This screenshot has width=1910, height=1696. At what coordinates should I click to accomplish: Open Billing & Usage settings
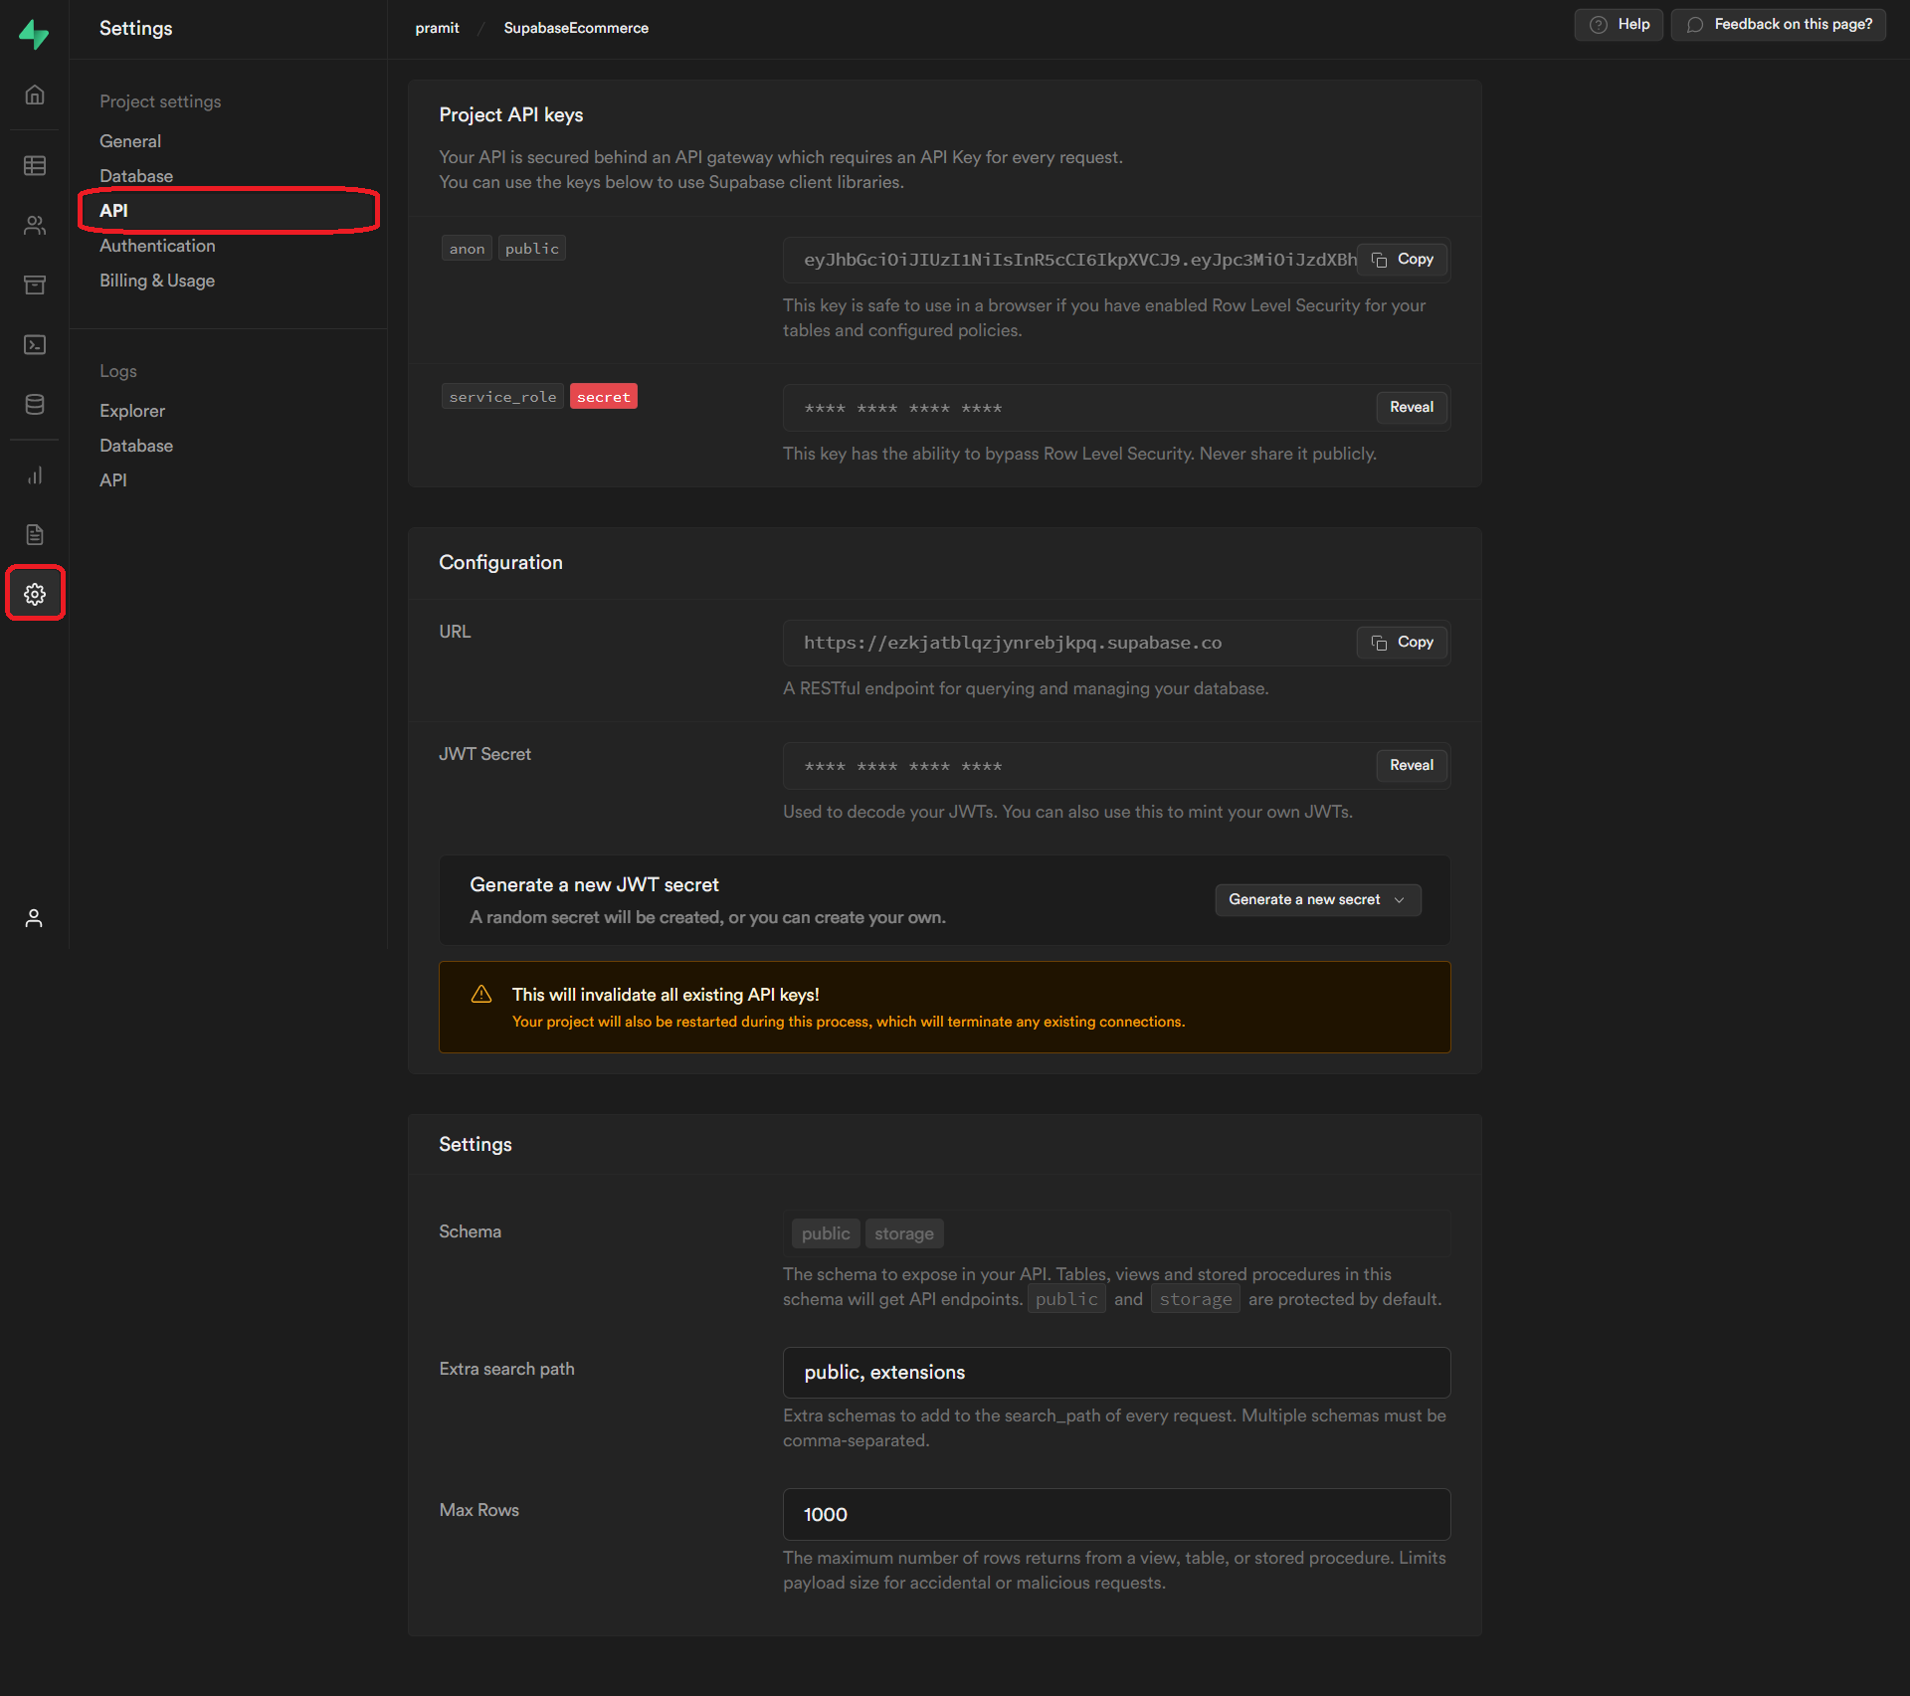click(157, 281)
